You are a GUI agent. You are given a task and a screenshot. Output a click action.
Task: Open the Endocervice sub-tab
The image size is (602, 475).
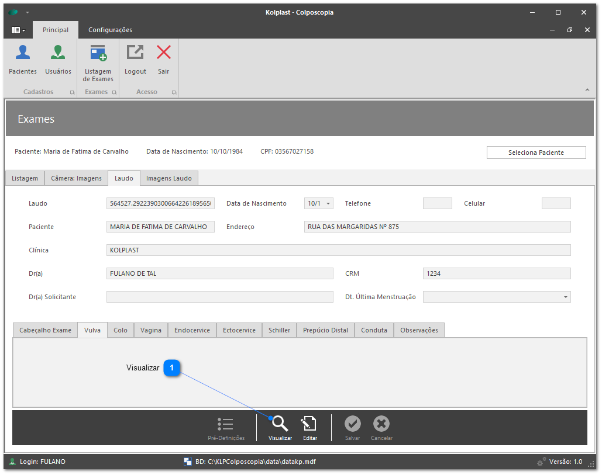(x=192, y=330)
